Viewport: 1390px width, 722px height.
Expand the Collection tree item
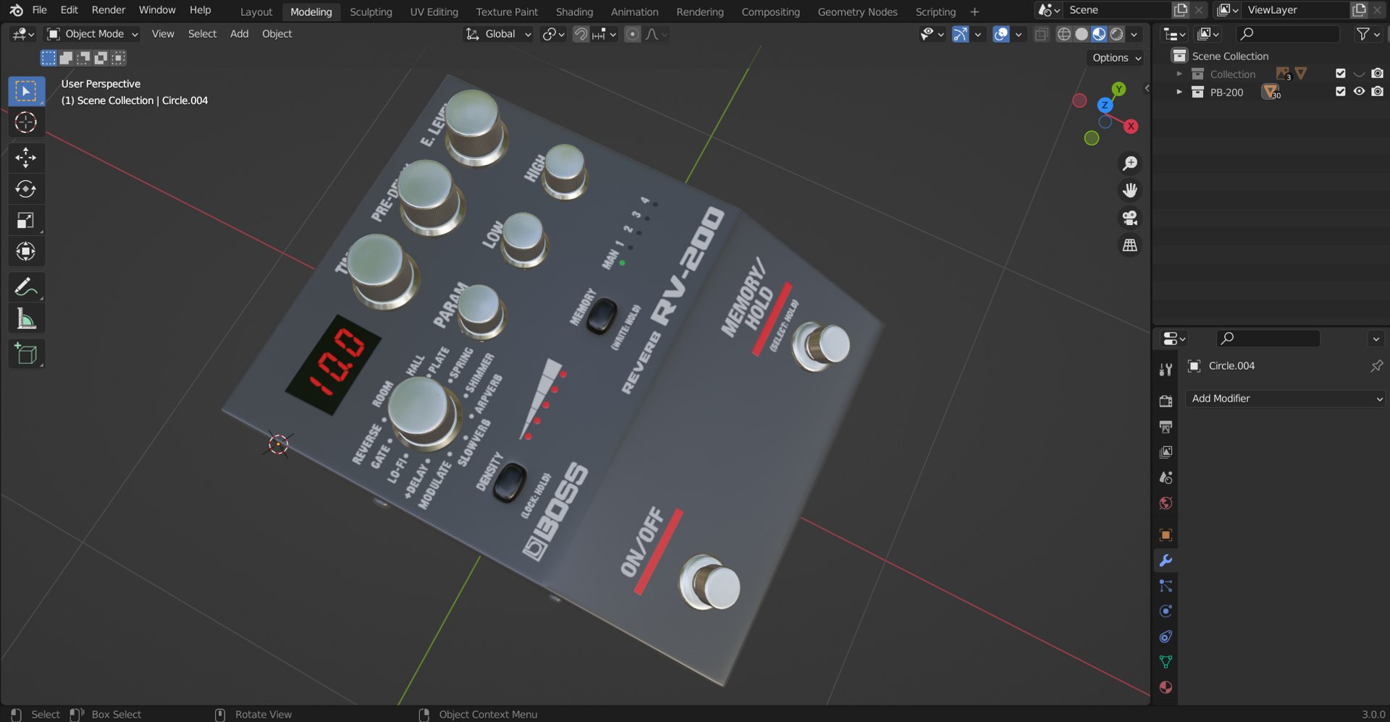click(x=1179, y=74)
